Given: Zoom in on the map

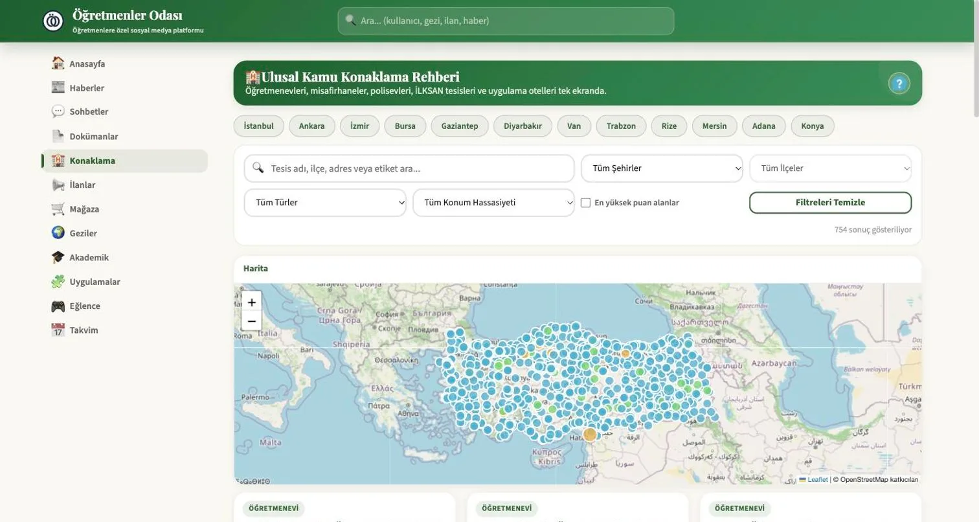Looking at the screenshot, I should pos(252,302).
